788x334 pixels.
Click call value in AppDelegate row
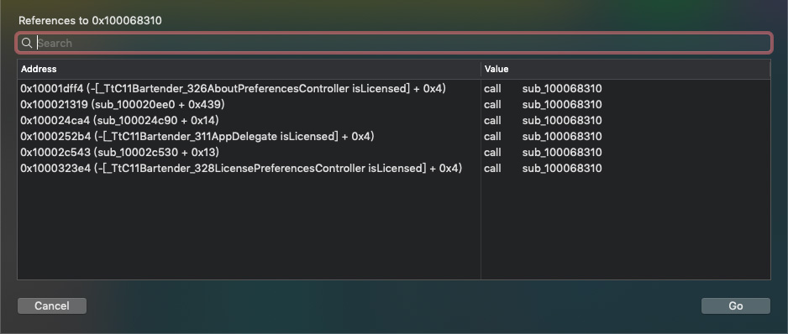click(543, 136)
